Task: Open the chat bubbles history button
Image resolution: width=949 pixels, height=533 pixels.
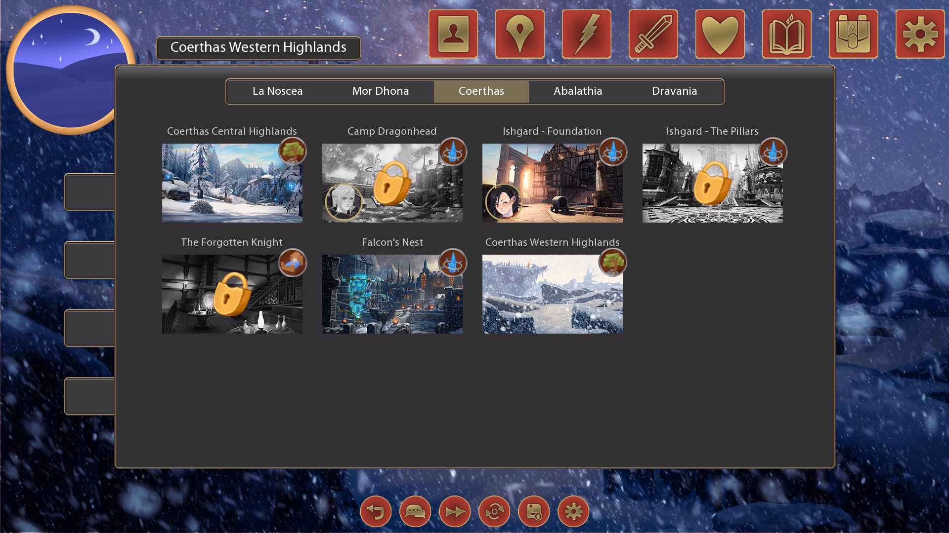Action: click(415, 511)
